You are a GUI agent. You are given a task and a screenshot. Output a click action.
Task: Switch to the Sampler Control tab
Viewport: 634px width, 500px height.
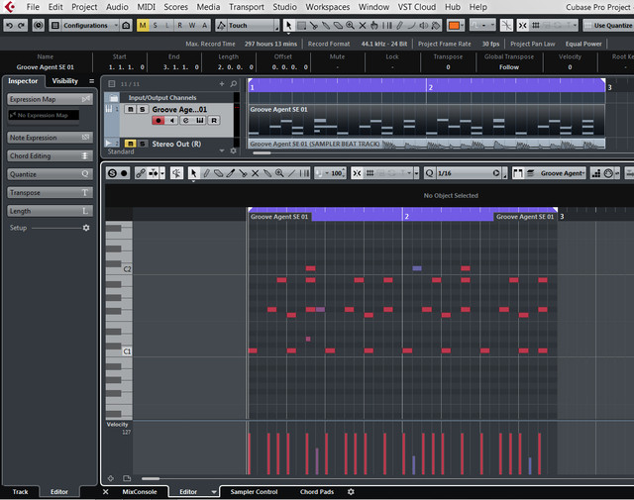point(254,492)
